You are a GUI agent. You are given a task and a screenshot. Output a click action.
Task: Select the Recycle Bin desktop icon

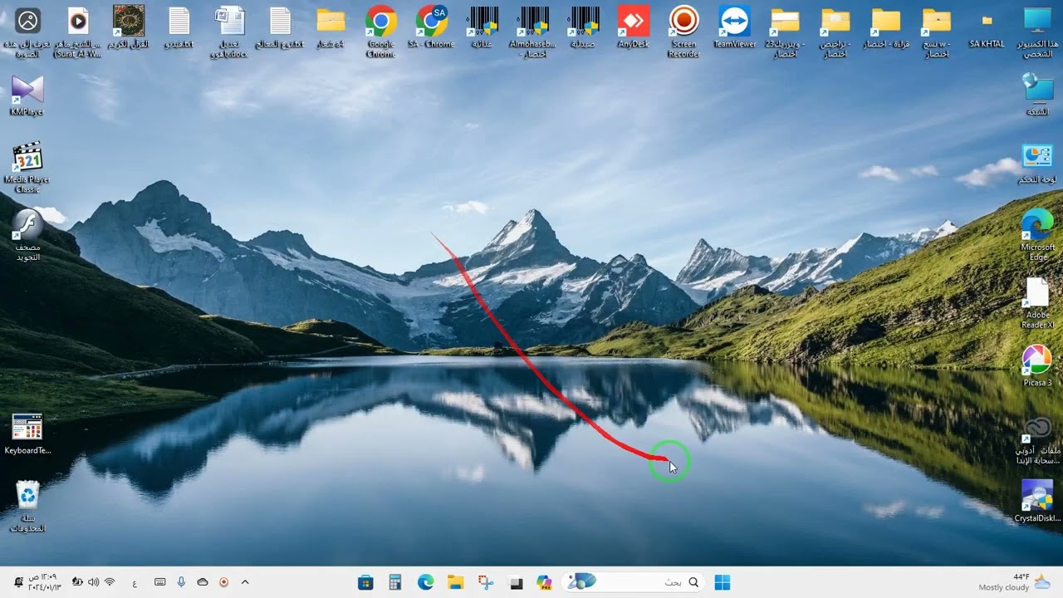point(27,507)
